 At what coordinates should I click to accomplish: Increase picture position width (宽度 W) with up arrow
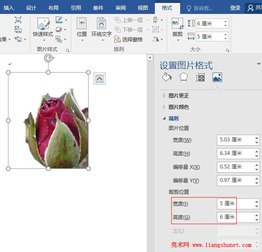click(x=257, y=138)
